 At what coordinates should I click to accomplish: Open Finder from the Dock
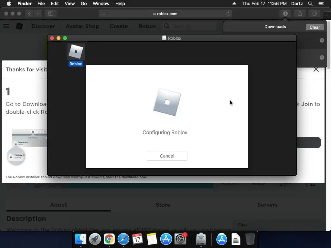coord(80,239)
